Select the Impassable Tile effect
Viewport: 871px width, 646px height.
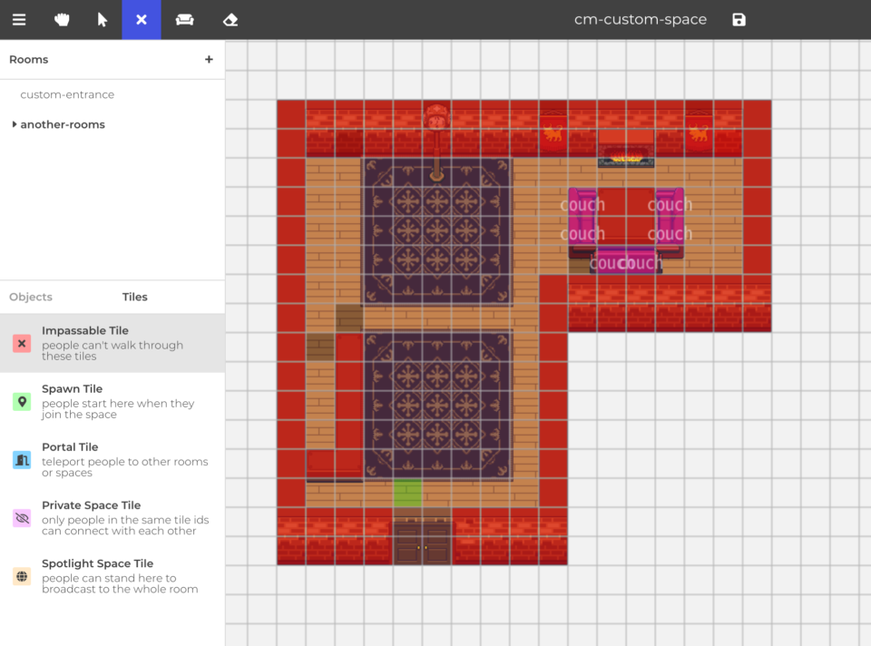(x=21, y=343)
